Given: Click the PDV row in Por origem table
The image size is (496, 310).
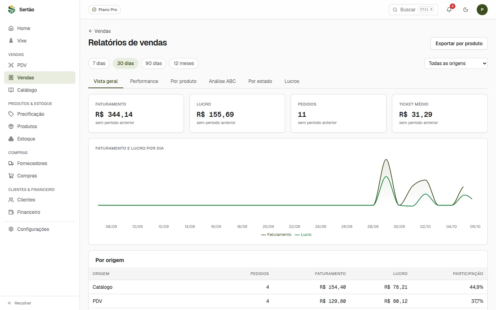Looking at the screenshot, I should [x=288, y=301].
